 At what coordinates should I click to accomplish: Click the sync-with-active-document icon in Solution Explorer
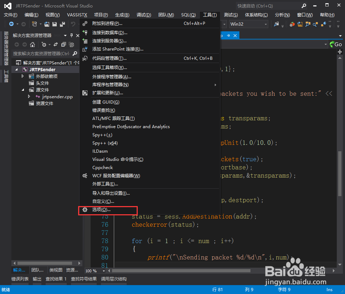[x=56, y=44]
